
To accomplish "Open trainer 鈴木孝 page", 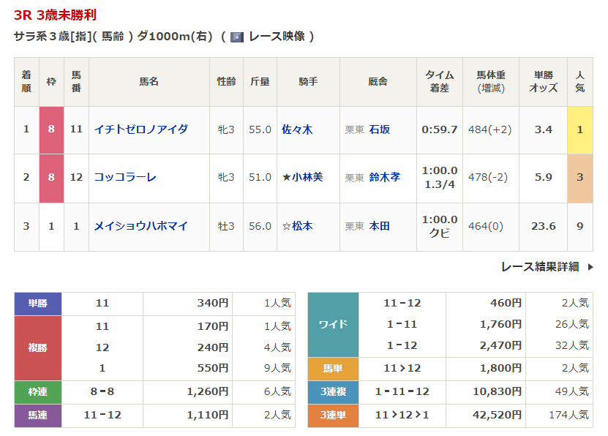I will click(384, 177).
